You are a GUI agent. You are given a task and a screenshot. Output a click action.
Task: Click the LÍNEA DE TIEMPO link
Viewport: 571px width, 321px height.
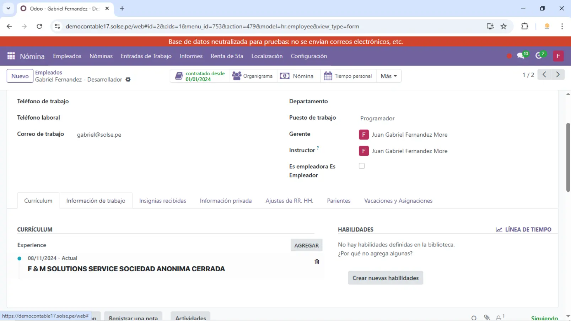pyautogui.click(x=524, y=229)
